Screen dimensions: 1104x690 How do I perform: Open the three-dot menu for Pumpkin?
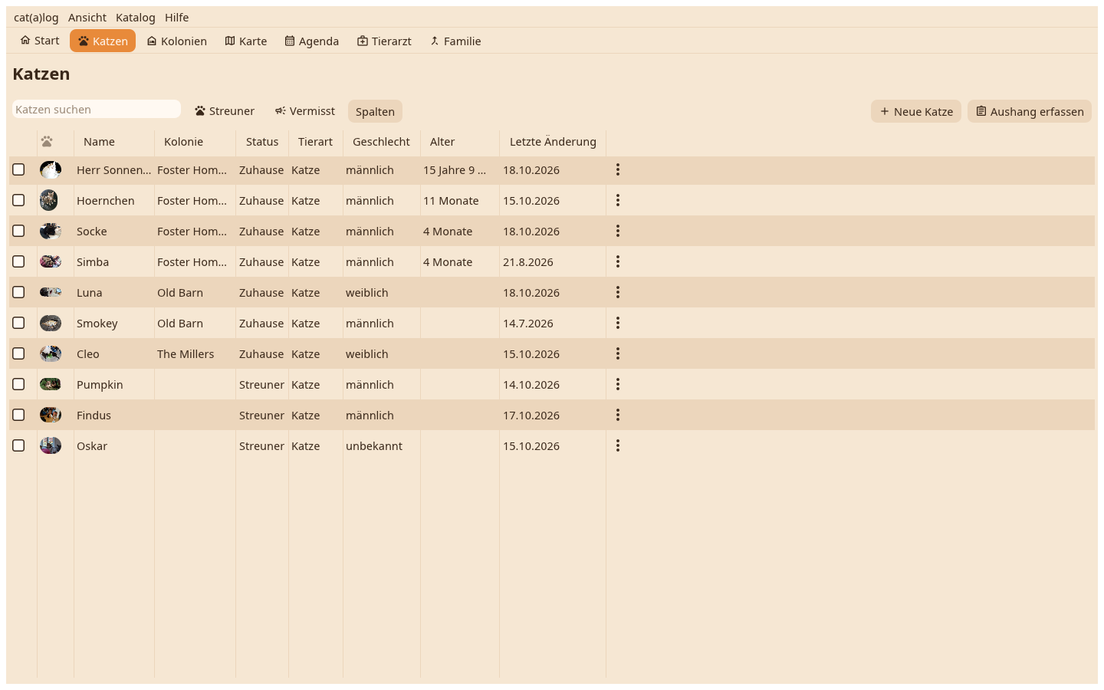coord(618,384)
